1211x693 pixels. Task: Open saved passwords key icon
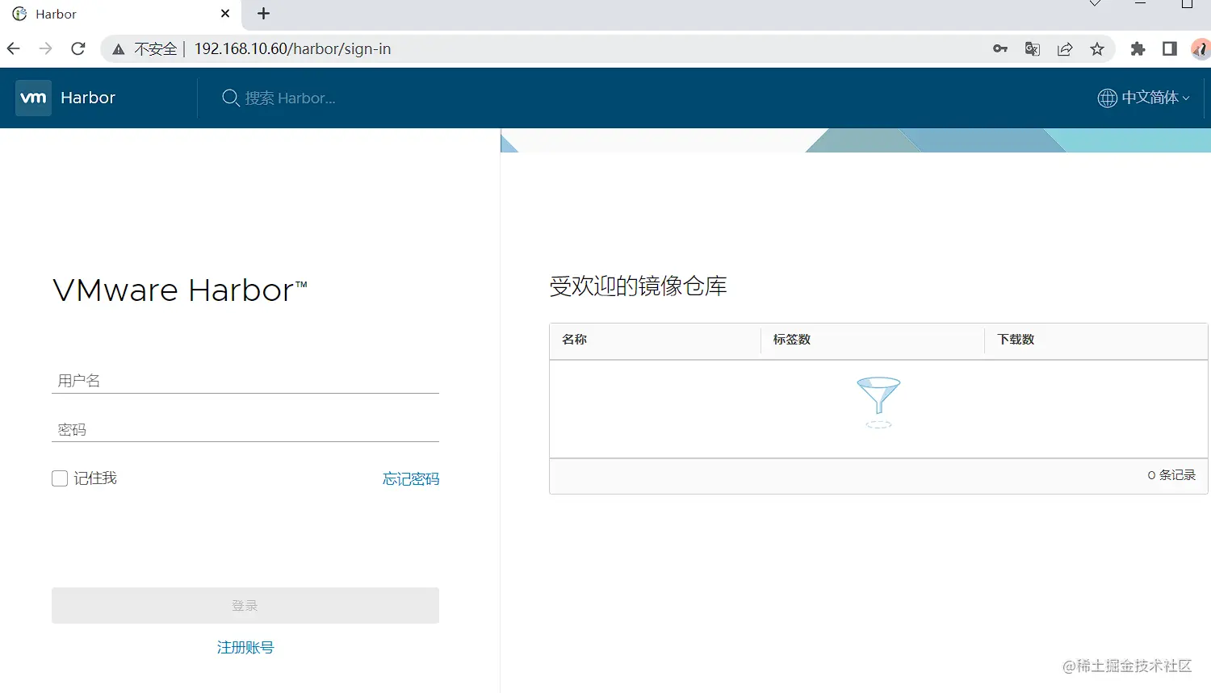pyautogui.click(x=1000, y=48)
